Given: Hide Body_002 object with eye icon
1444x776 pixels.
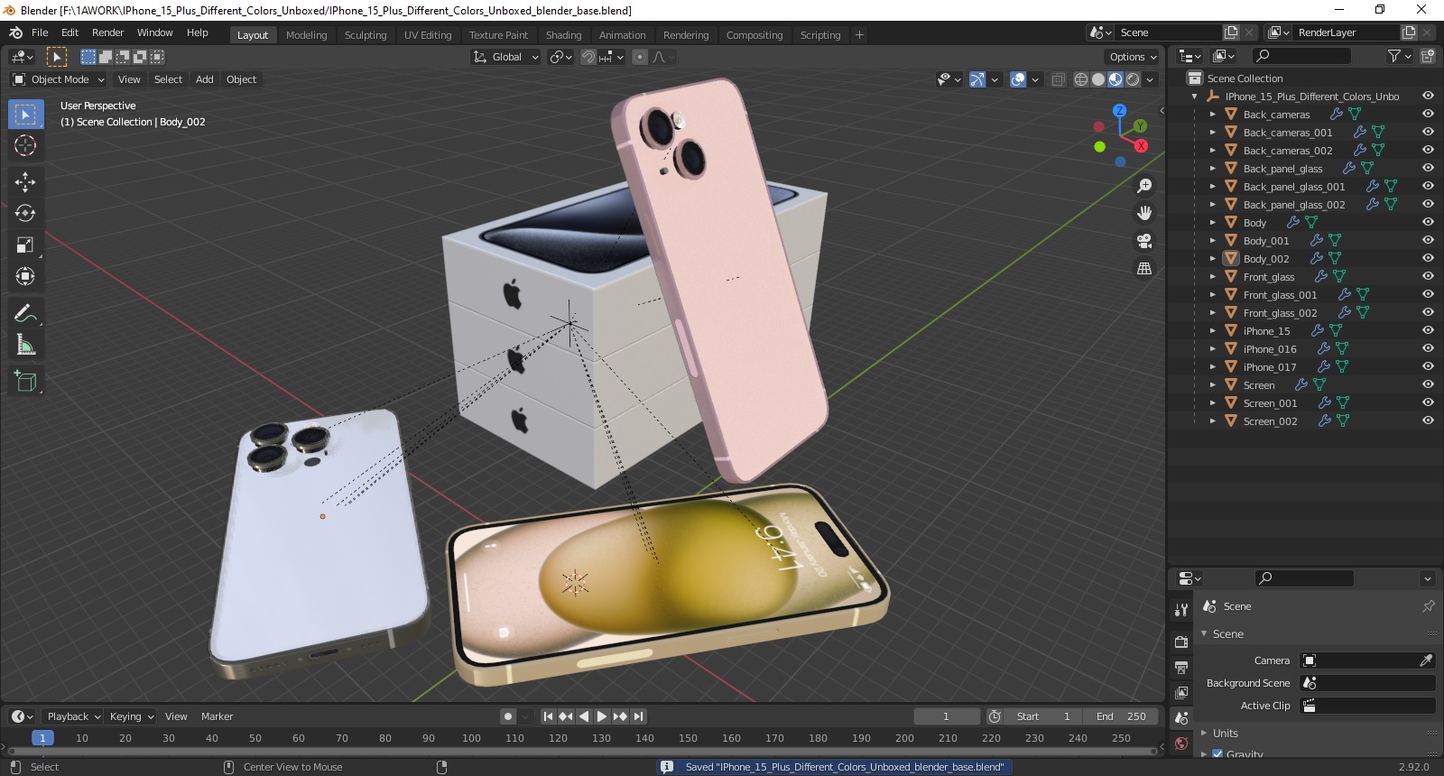Looking at the screenshot, I should [x=1428, y=259].
